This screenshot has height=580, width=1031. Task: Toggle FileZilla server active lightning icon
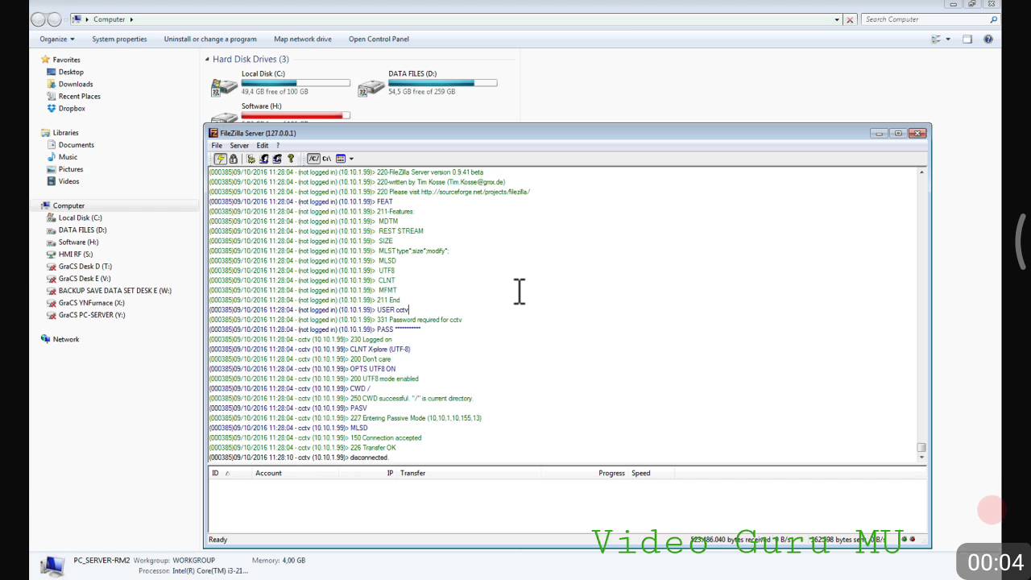[x=220, y=159]
